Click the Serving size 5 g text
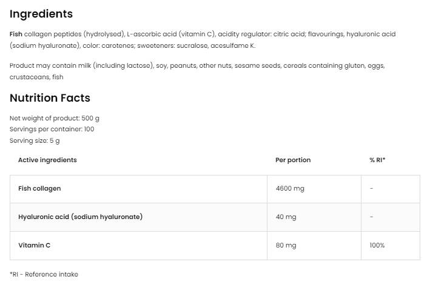The image size is (430, 285). [35, 140]
